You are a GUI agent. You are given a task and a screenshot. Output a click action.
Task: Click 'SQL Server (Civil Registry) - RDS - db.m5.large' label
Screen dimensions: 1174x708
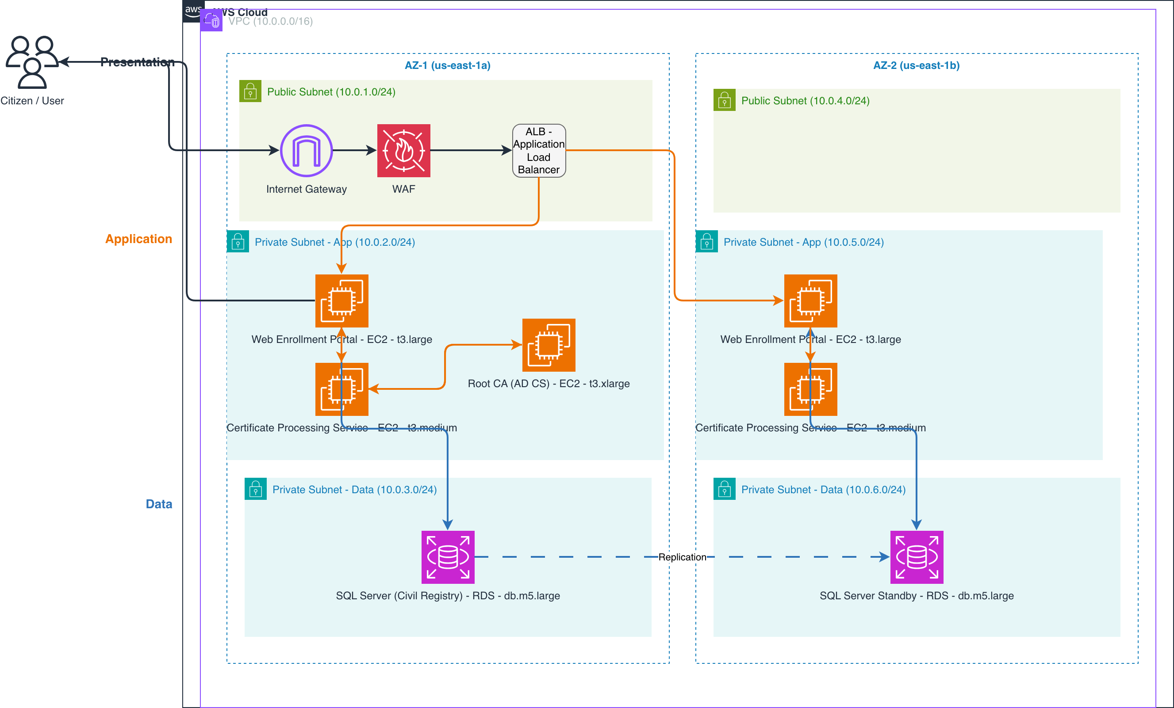point(448,596)
